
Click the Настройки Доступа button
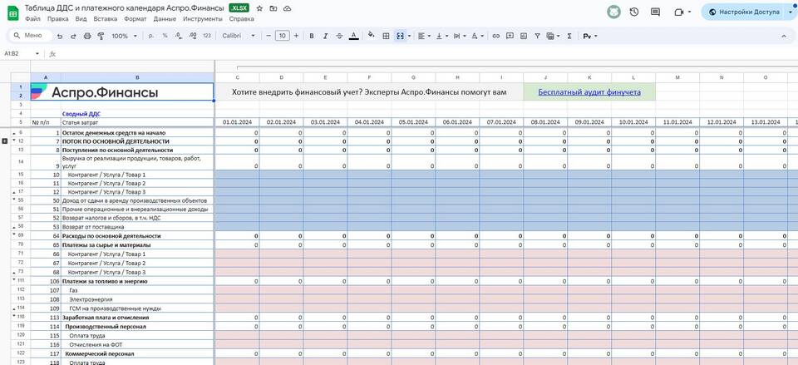(x=742, y=12)
